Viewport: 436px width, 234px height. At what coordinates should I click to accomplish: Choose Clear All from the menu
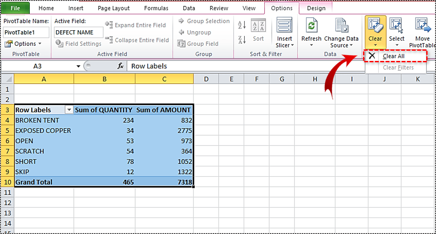(393, 56)
